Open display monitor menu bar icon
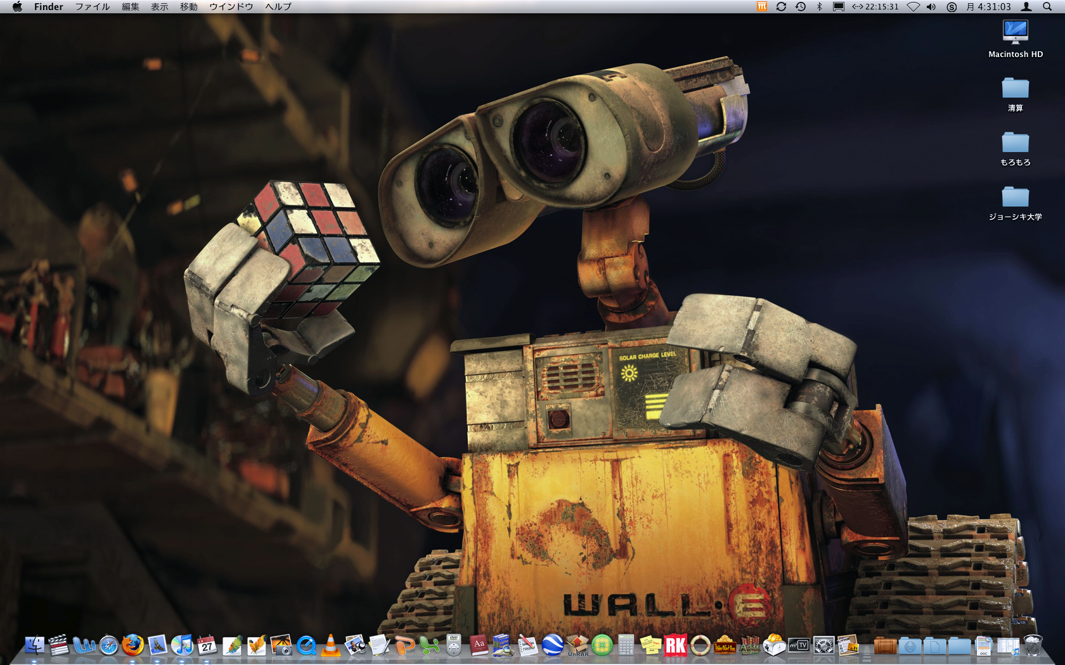 point(839,6)
